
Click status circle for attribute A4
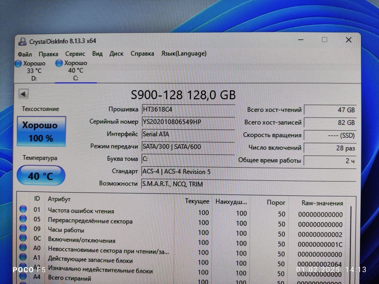[23, 276]
